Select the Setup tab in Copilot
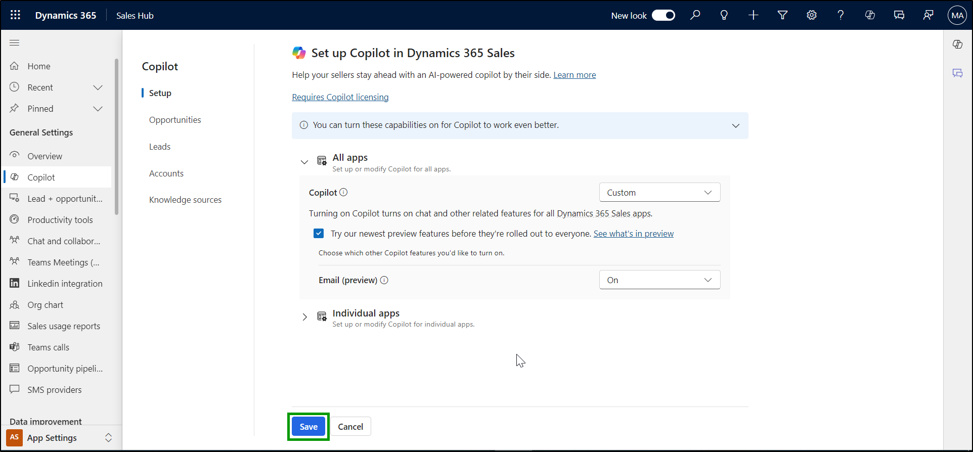The image size is (973, 452). pos(160,93)
